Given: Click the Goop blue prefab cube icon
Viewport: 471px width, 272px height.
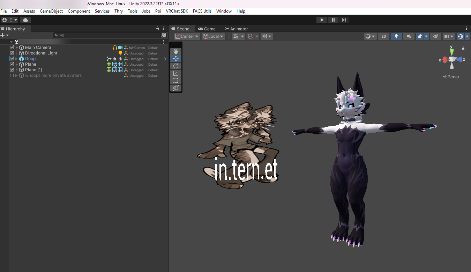Looking at the screenshot, I should (22, 59).
